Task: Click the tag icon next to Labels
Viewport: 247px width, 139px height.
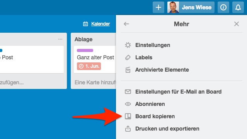Action: (x=128, y=57)
